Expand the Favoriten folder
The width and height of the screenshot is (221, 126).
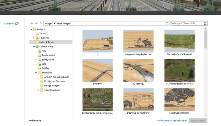34,38
